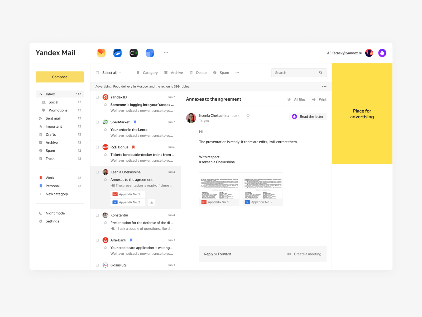This screenshot has width=422, height=317.
Task: Star the SberMarket message
Action: [x=105, y=130]
